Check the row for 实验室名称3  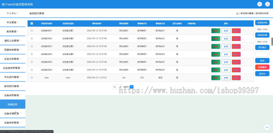tap(32, 46)
